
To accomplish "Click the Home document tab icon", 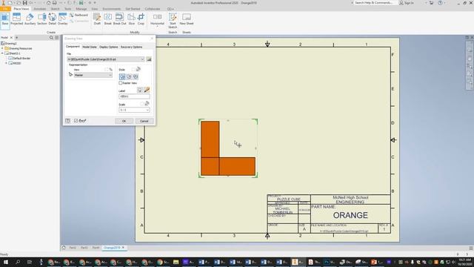I will click(x=64, y=248).
